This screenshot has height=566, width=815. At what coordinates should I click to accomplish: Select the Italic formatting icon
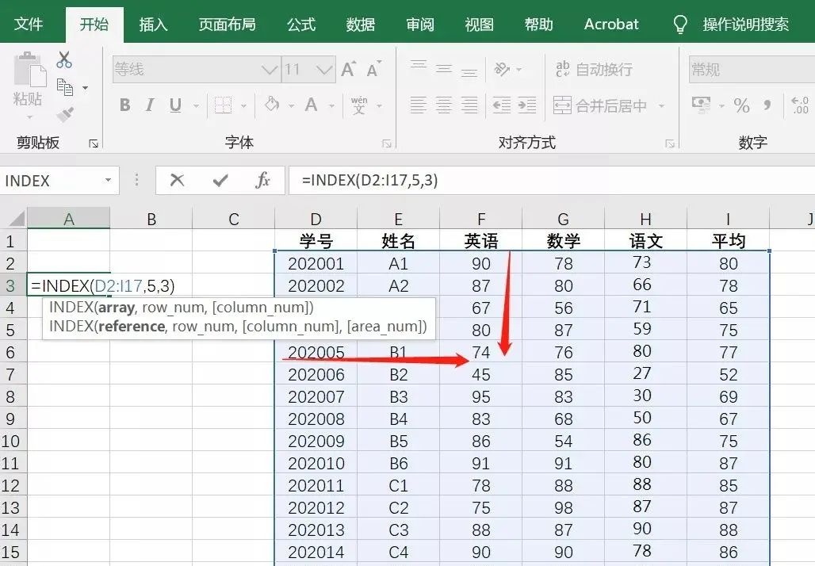click(151, 105)
